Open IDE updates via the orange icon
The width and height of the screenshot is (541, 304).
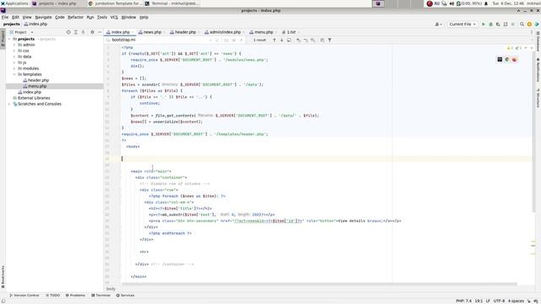point(529,24)
